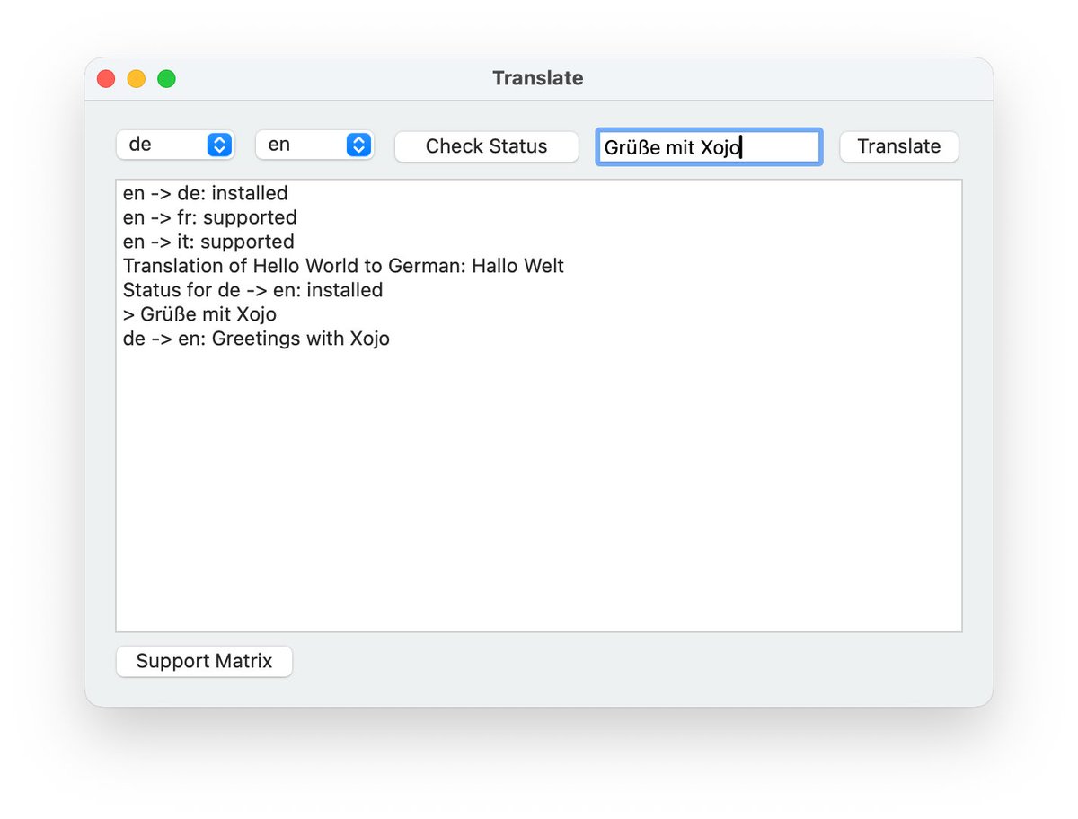
Task: Click the log line 'en -> it: supported'
Action: (x=208, y=242)
